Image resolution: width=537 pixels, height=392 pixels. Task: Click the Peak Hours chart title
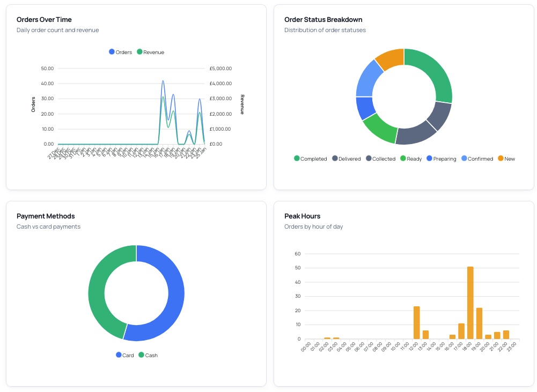pyautogui.click(x=302, y=216)
